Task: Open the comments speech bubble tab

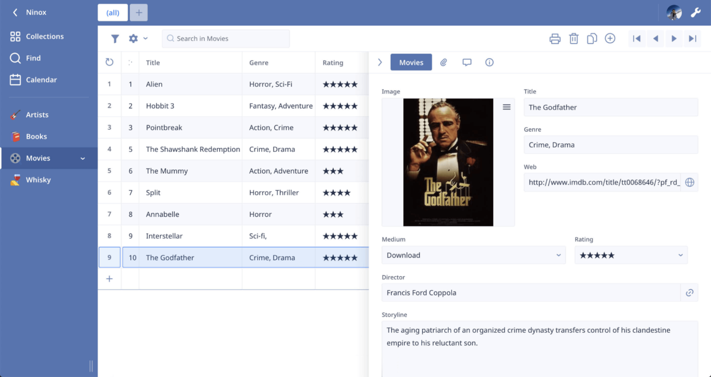Action: click(x=466, y=62)
